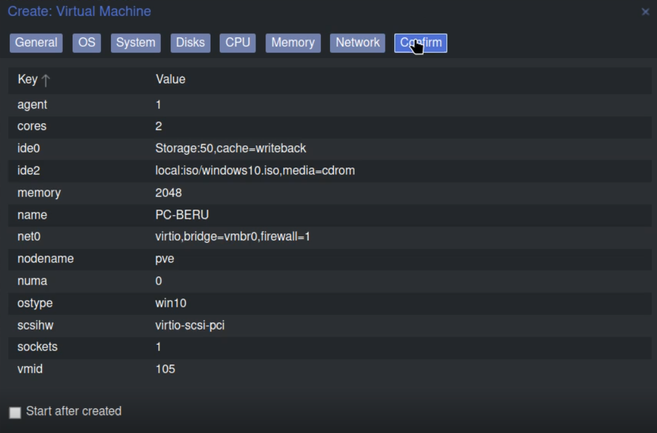Viewport: 657px width, 433px height.
Task: Go to the System tab
Action: click(x=135, y=42)
